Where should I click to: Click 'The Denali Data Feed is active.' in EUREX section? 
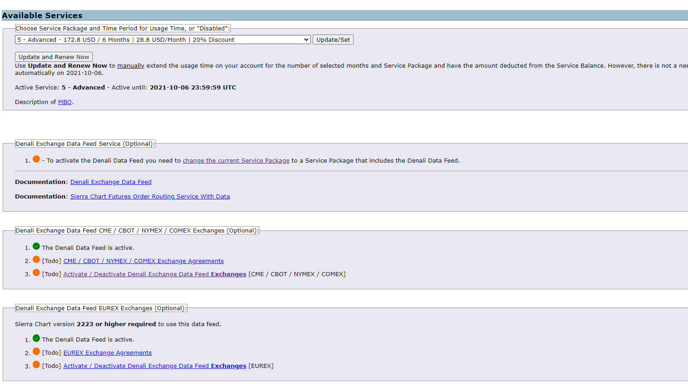88,340
